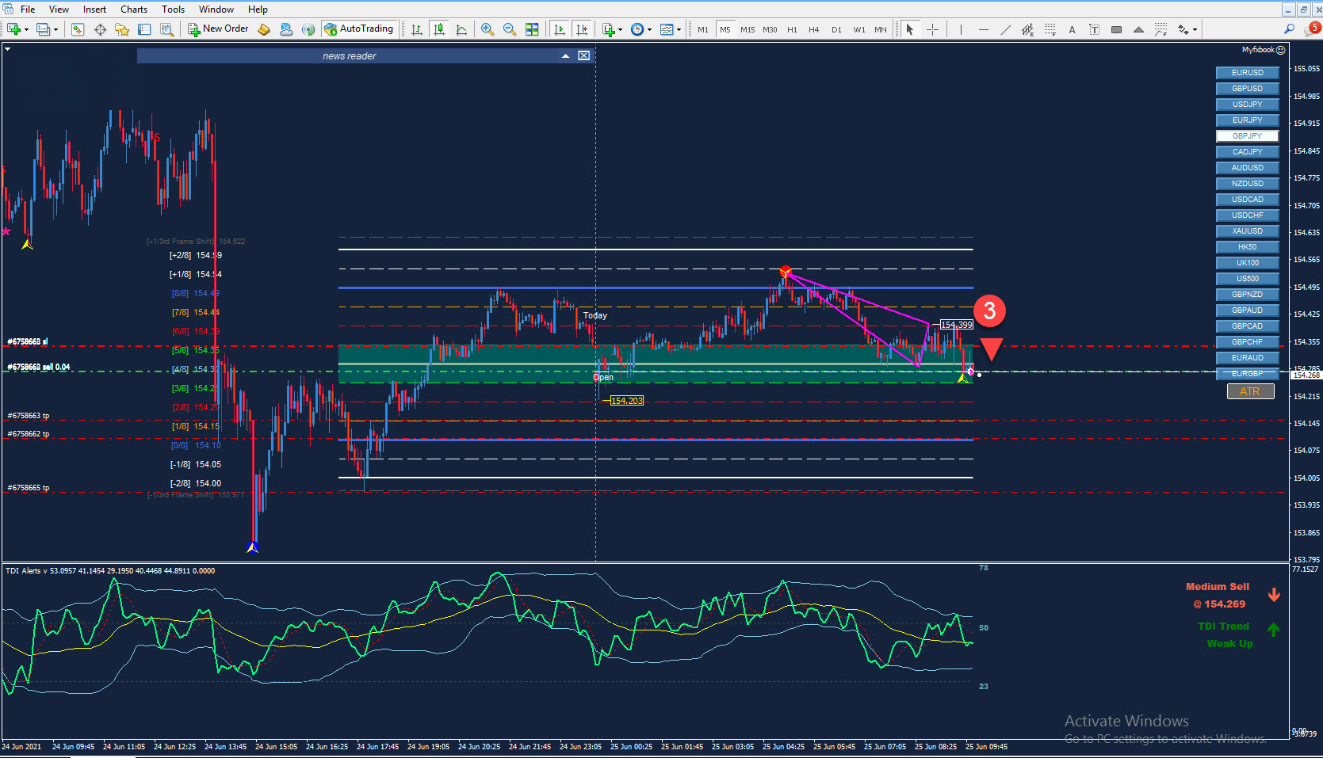The width and height of the screenshot is (1323, 758).
Task: Open the search magnifier icon
Action: (1290, 29)
